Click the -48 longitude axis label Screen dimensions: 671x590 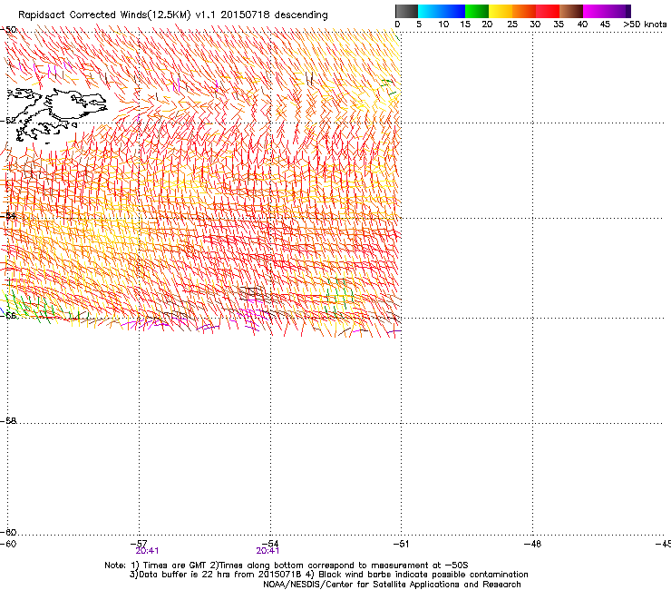pyautogui.click(x=532, y=544)
